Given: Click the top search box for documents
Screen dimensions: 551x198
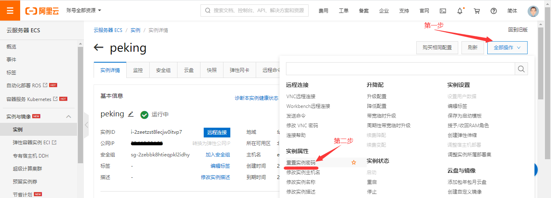Looking at the screenshot, I should click(x=255, y=11).
